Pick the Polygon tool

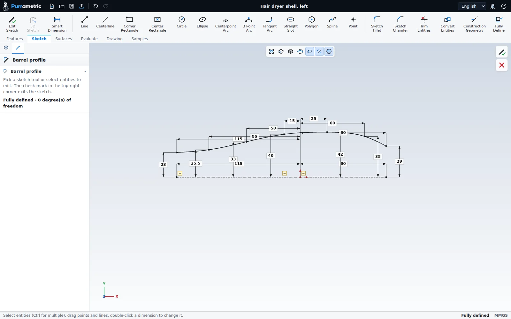pyautogui.click(x=312, y=22)
